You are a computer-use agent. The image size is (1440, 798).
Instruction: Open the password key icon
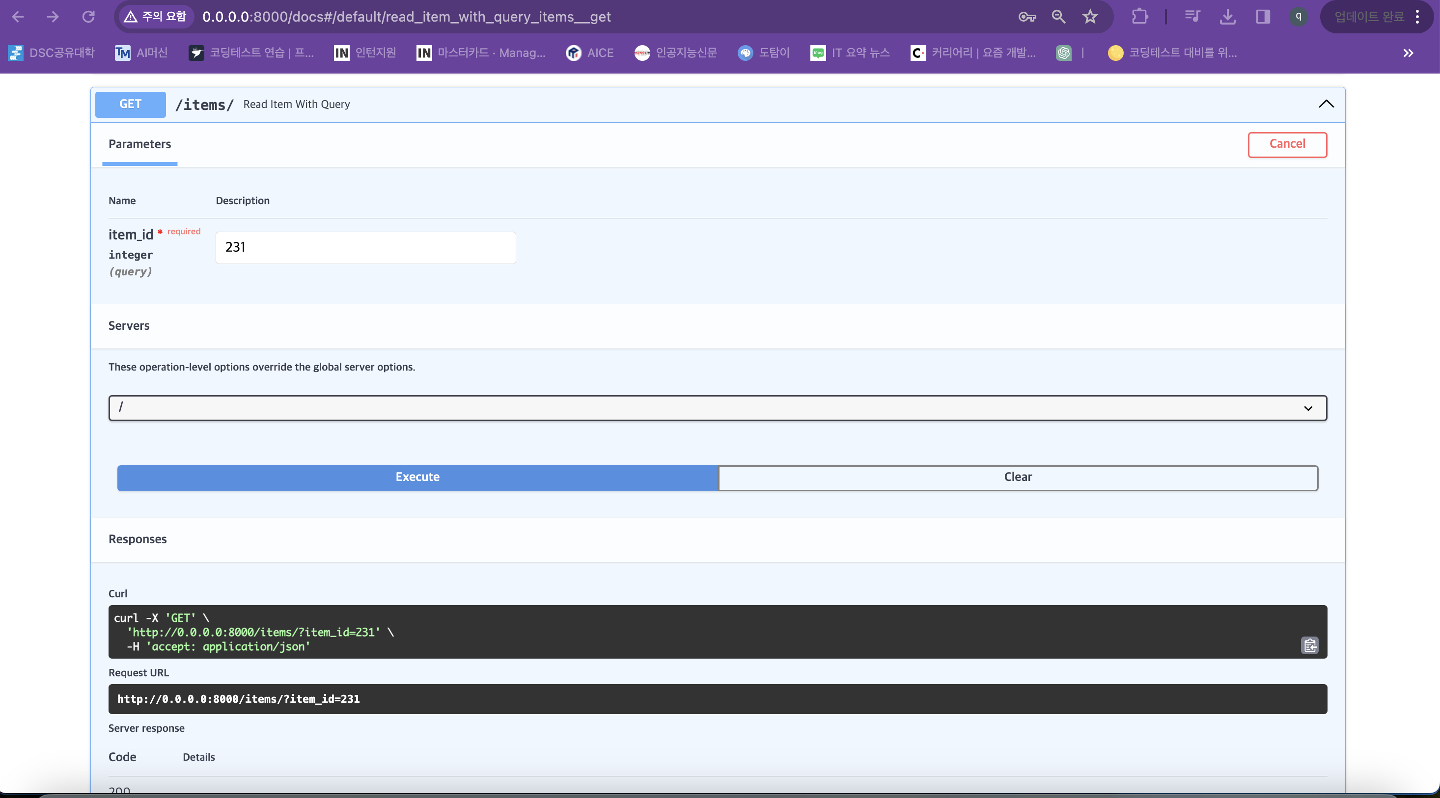click(x=1027, y=17)
